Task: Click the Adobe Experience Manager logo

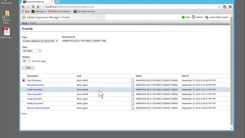Action: (x=24, y=17)
